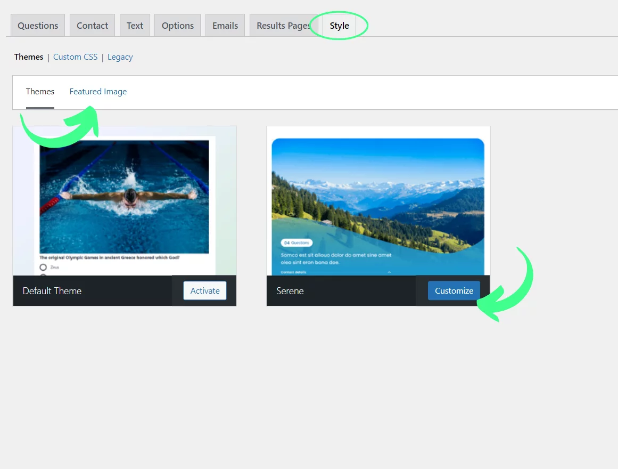
Task: Click the 04 Questions badge in Serene preview
Action: 296,242
